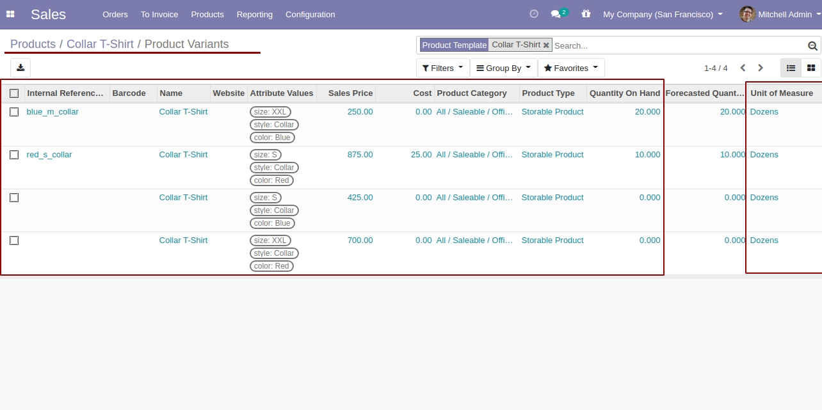
Task: Expand the Filters dropdown
Action: coord(442,68)
